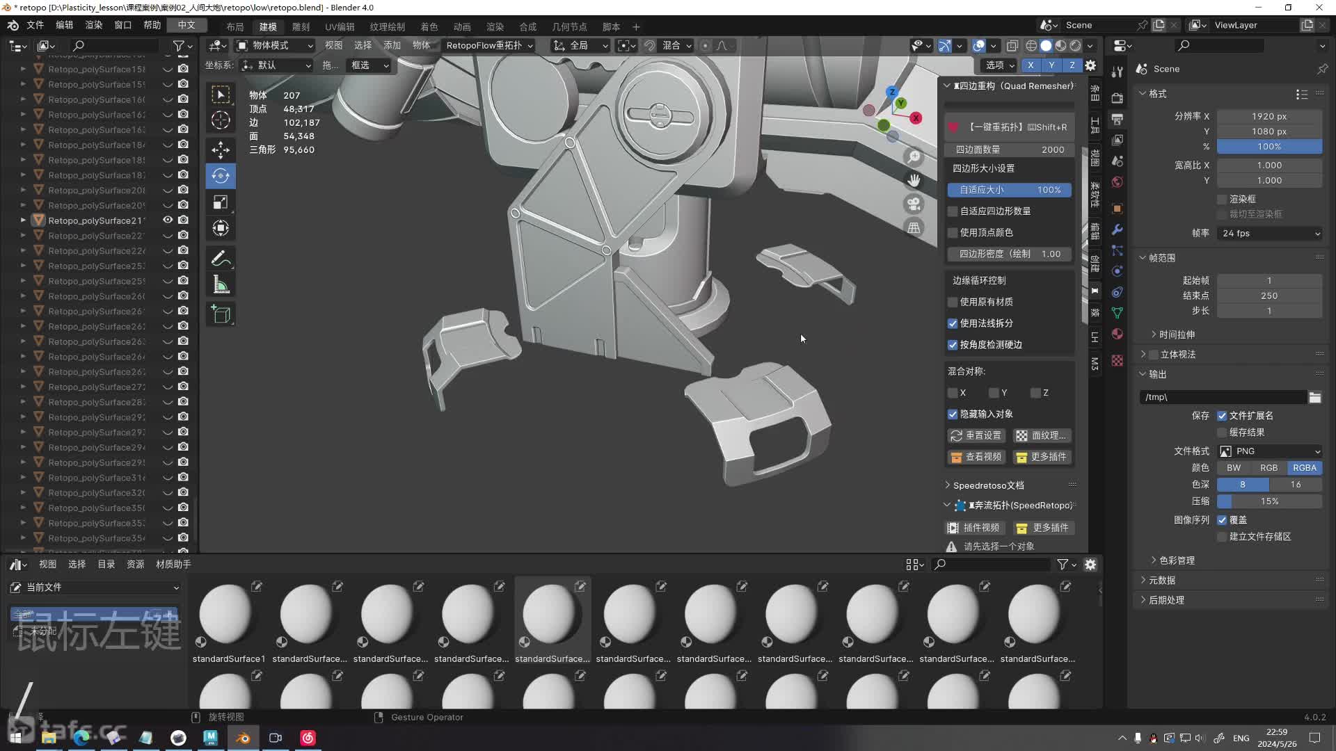1336x751 pixels.
Task: Select the Measure tool
Action: tap(221, 284)
